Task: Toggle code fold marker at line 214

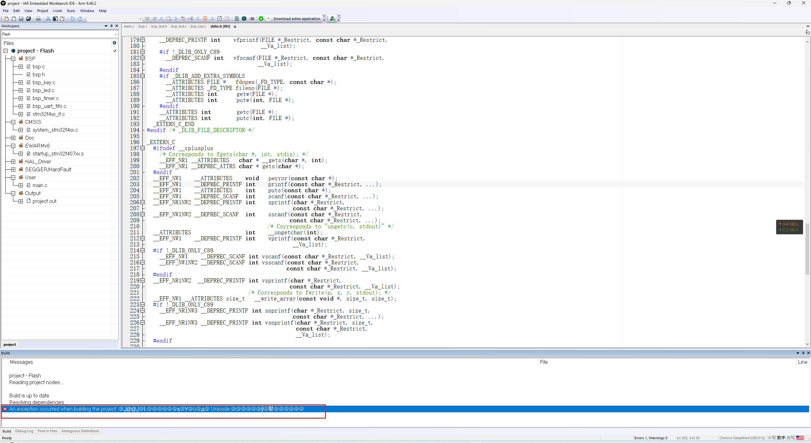Action: click(143, 250)
